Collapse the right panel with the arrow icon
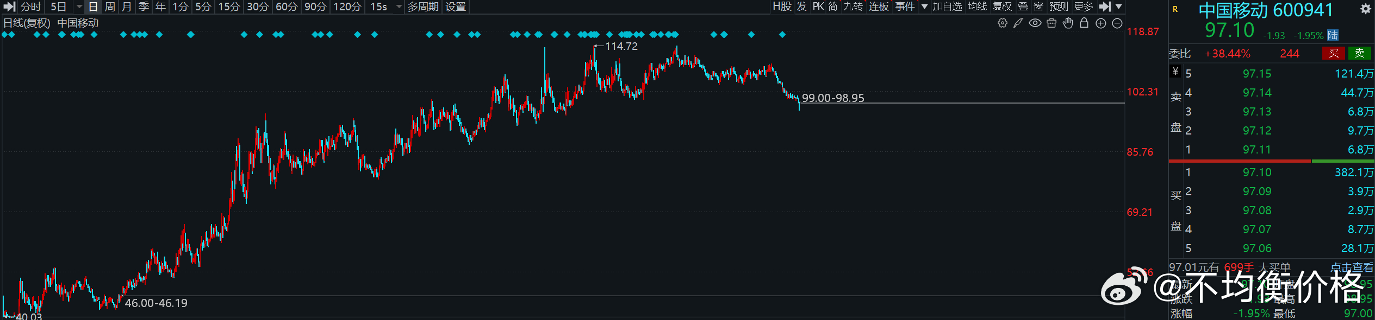 tap(1105, 7)
